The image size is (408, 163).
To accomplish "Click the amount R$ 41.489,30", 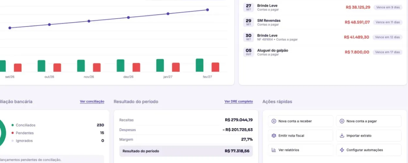I will 356,37.
